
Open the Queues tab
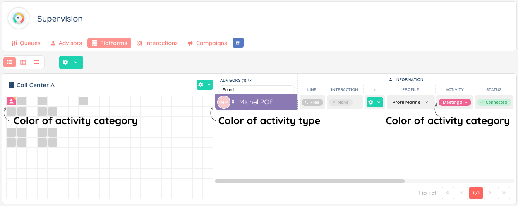tap(26, 43)
